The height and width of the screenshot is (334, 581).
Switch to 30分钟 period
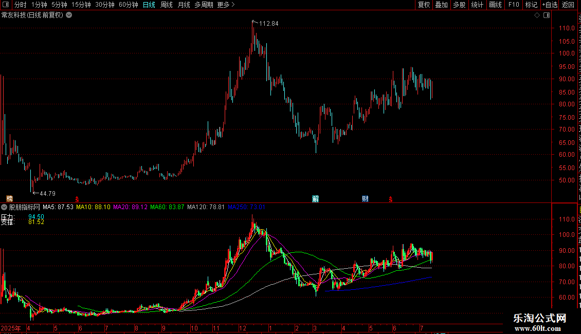[105, 5]
